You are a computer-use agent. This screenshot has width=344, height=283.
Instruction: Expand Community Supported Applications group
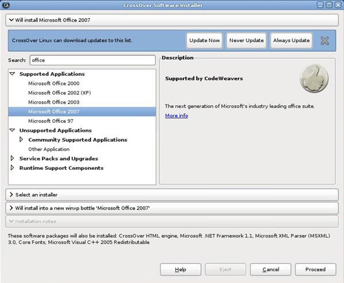[21, 139]
